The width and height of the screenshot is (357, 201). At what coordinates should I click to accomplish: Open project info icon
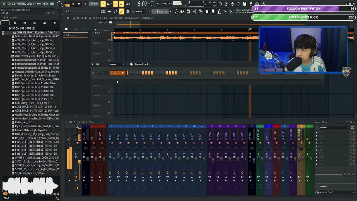coord(257,4)
